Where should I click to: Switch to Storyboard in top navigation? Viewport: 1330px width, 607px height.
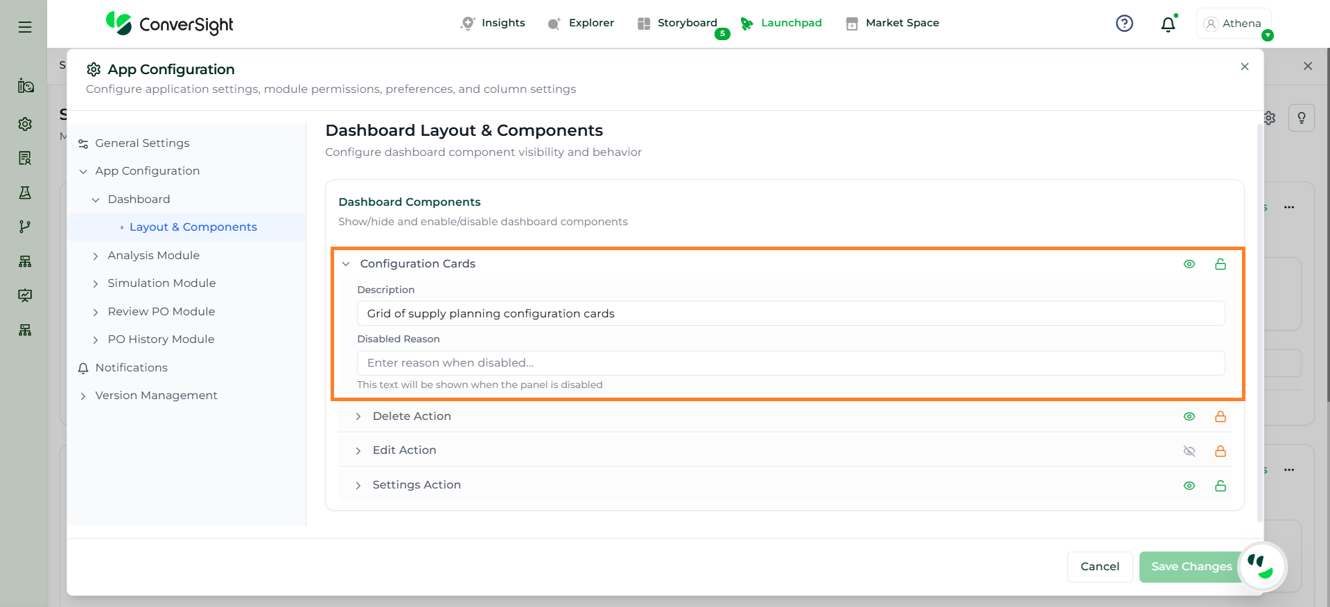(678, 23)
